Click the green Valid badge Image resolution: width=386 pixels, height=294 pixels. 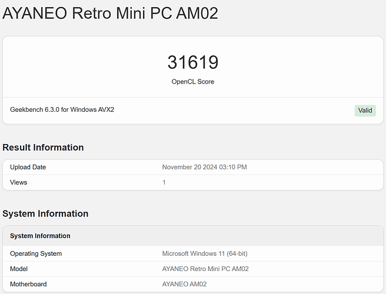(365, 111)
